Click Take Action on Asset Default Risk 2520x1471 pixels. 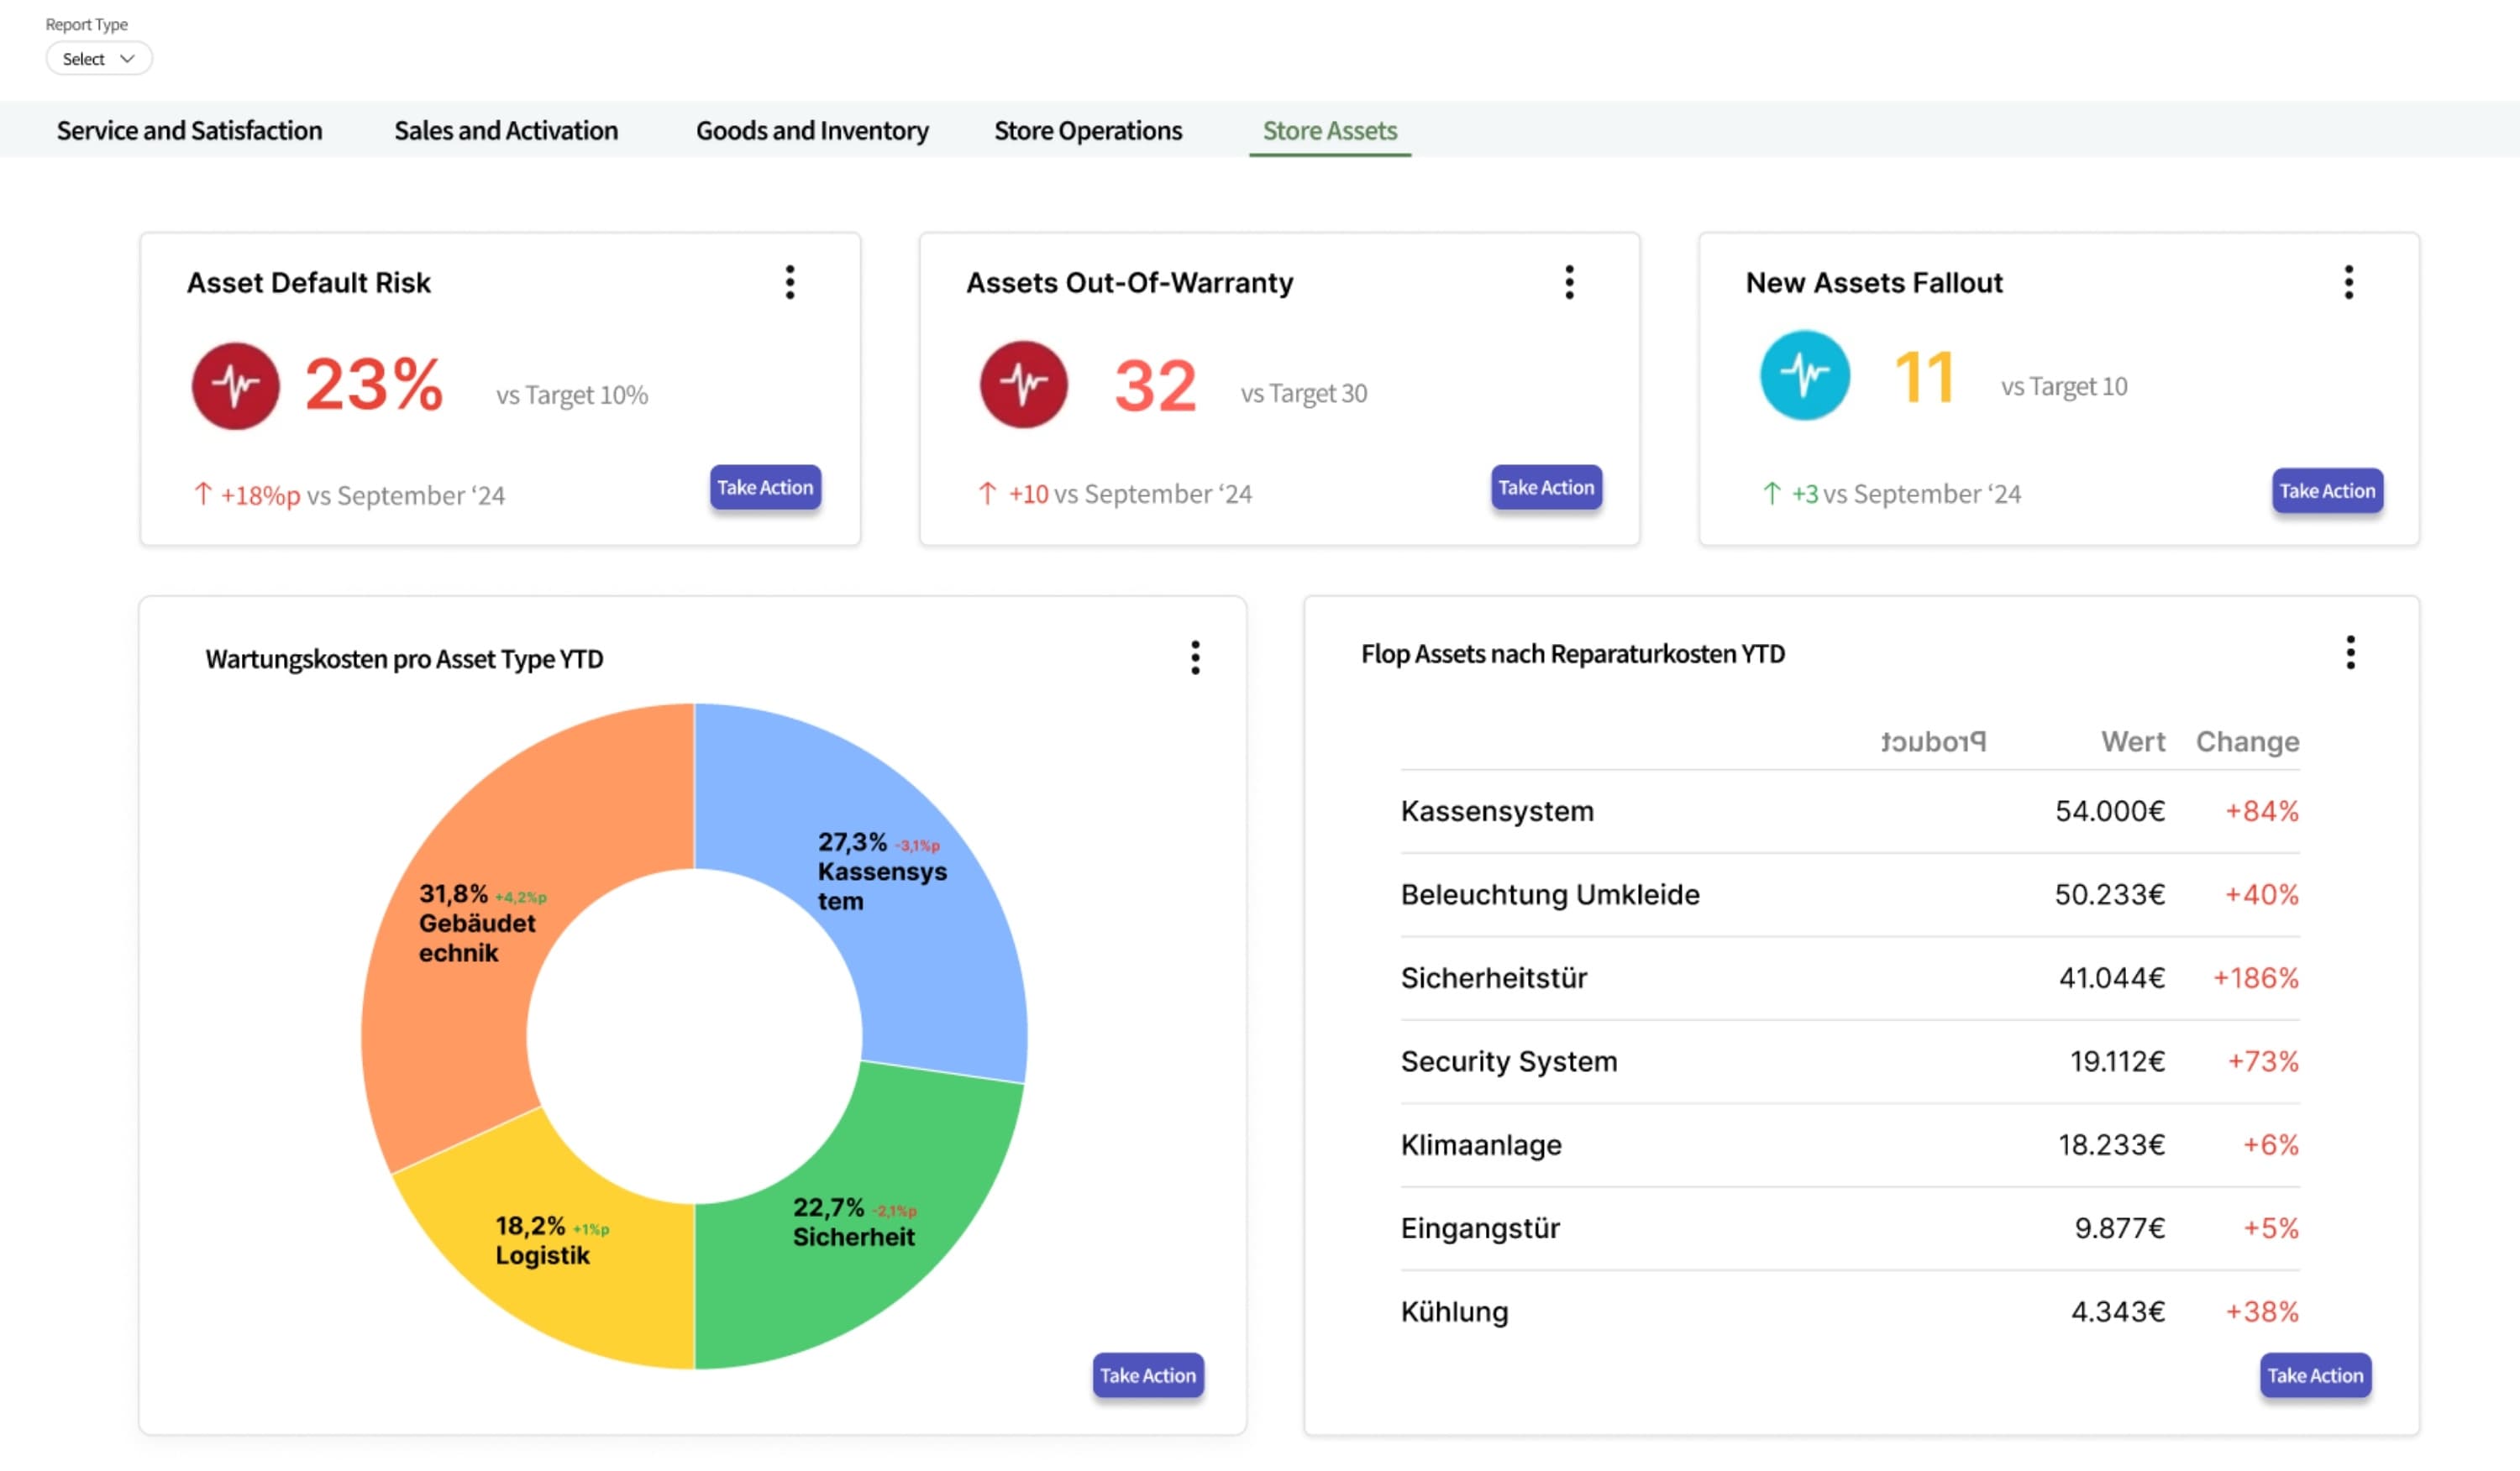[764, 488]
